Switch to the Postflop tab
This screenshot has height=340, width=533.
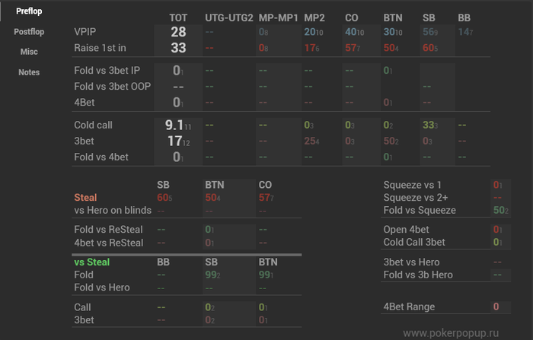coord(30,32)
